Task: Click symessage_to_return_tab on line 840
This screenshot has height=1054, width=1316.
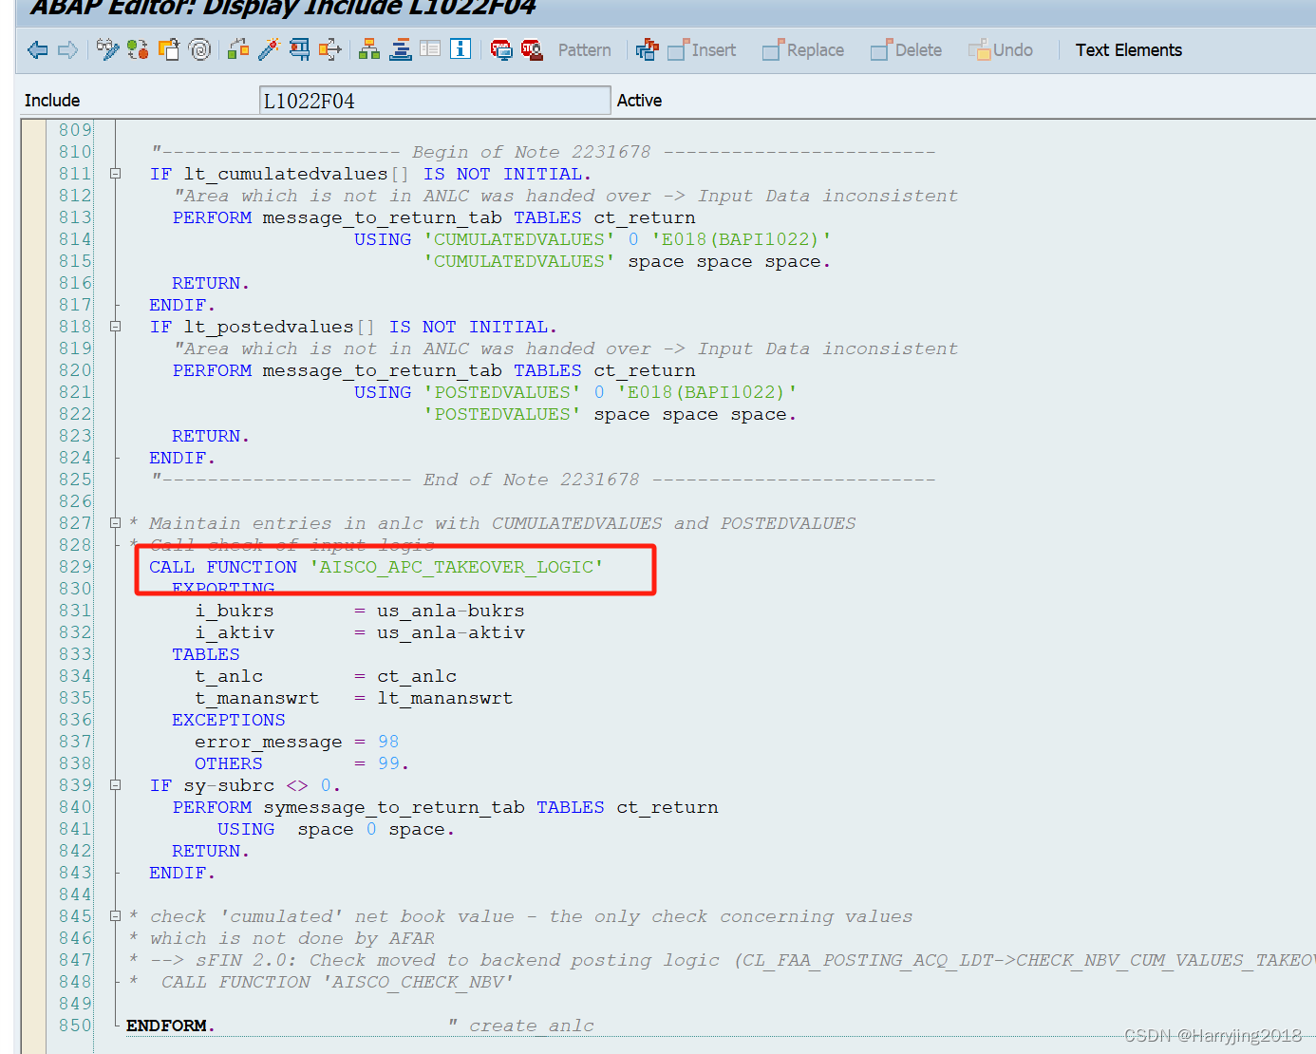Action: click(394, 807)
